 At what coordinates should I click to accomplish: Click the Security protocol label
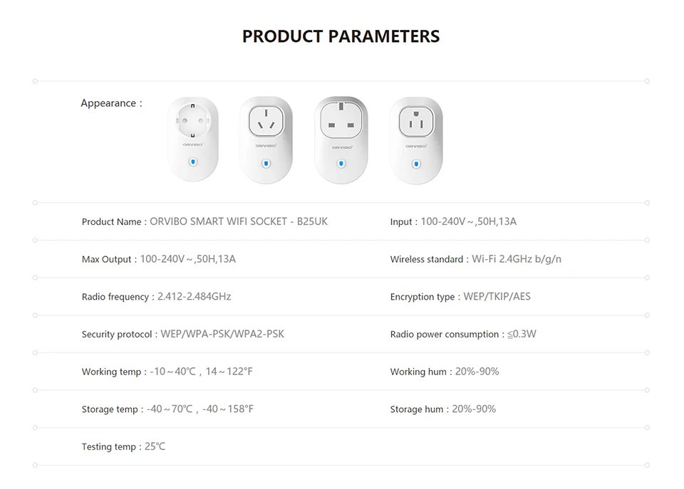(x=120, y=335)
